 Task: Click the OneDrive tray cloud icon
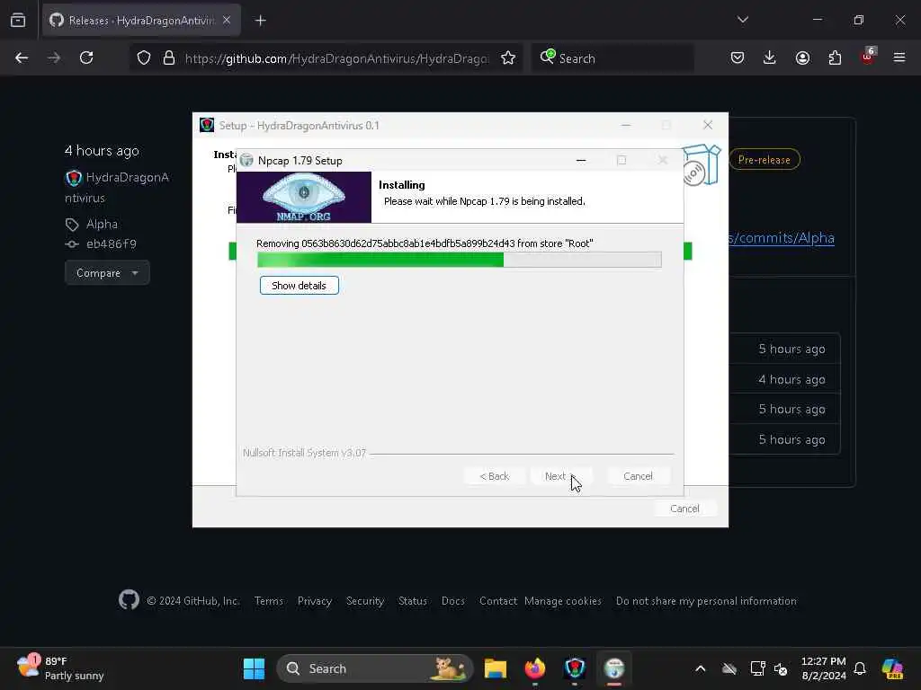click(729, 668)
